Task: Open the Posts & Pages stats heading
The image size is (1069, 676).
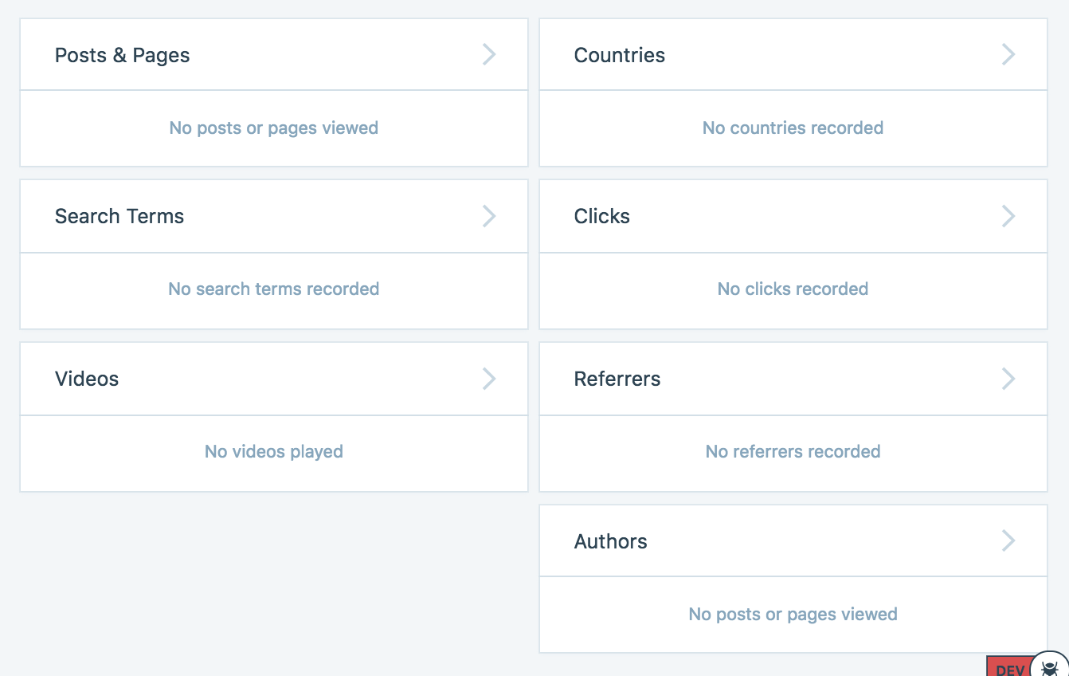Action: (123, 55)
